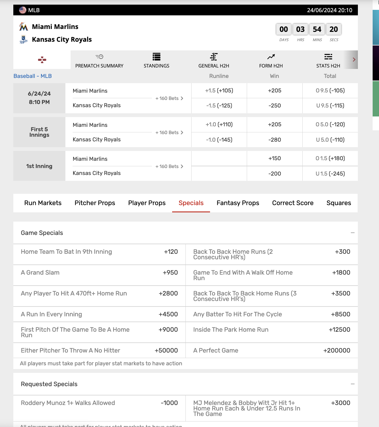
Task: Open the Baseball - MLB link
Action: click(33, 76)
